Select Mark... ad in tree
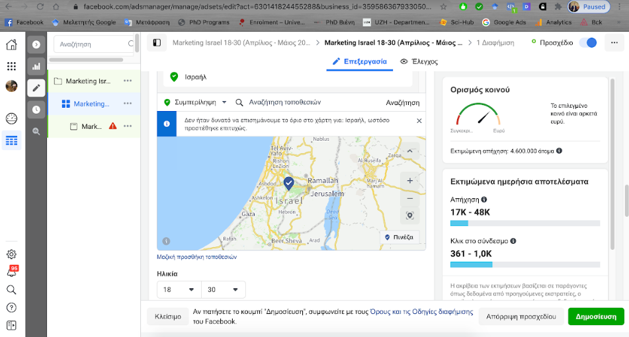This screenshot has width=629, height=337. point(91,126)
